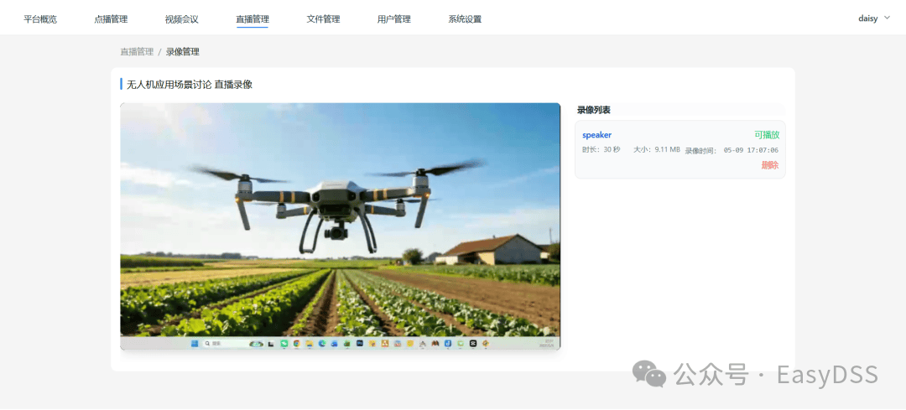Click the Windows Start icon in the video taskbar

[195, 344]
